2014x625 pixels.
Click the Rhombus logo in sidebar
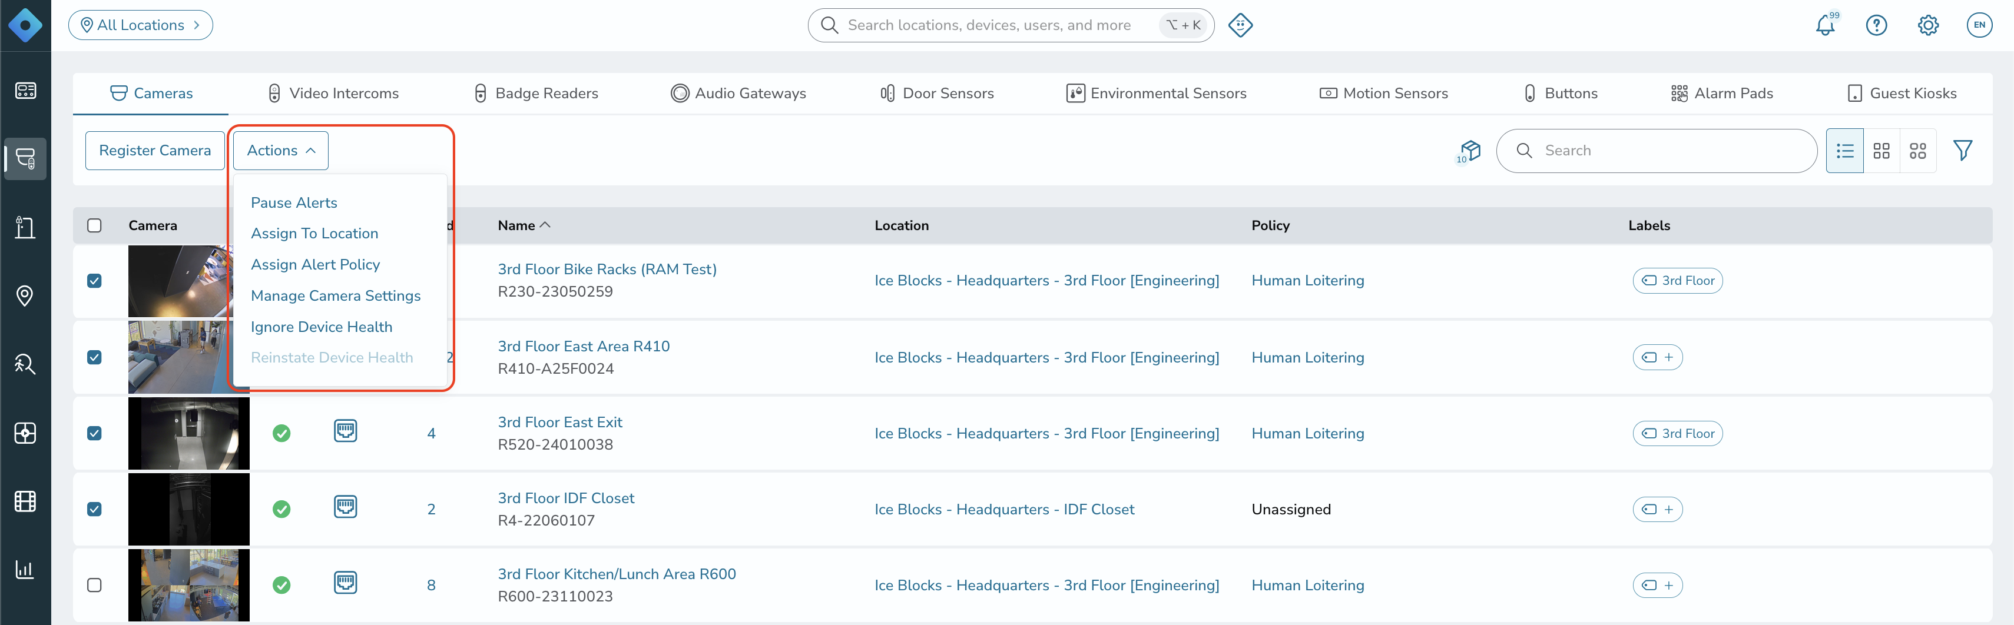click(25, 25)
